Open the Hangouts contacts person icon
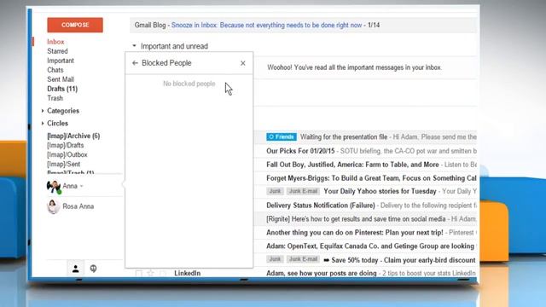Viewport: 546px width, 307px height. (x=76, y=269)
